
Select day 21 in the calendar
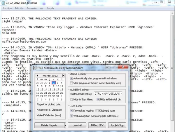tap(46, 93)
